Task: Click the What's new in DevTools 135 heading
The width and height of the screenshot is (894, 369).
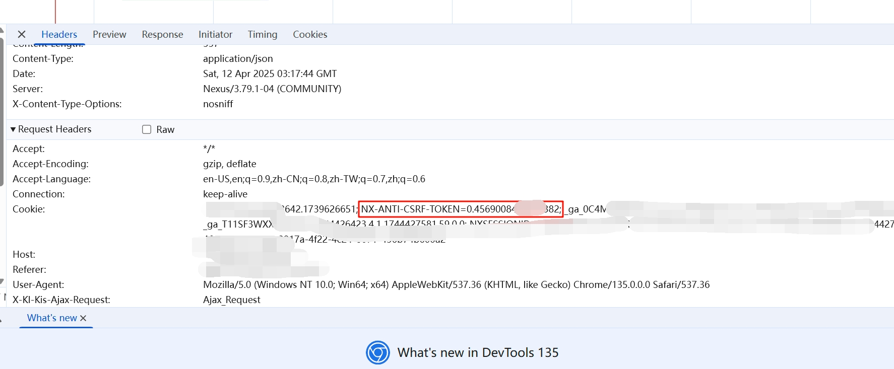Action: coord(478,352)
